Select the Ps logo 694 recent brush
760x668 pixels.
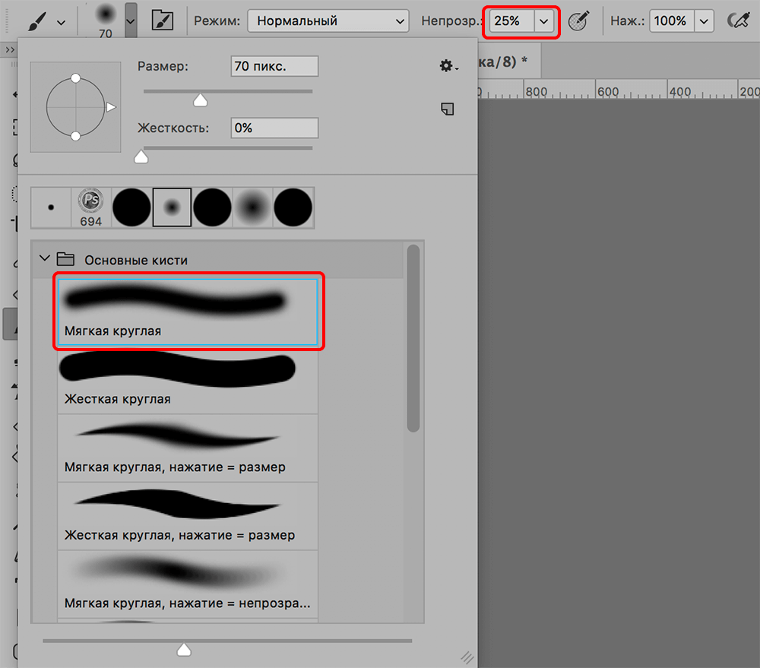tap(91, 207)
